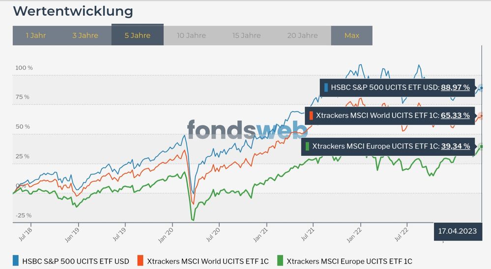Switch to the 3 Jahre tab
This screenshot has width=491, height=269.
[85, 35]
